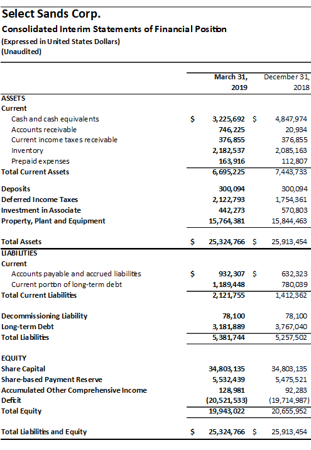The height and width of the screenshot is (450, 311).
Task: Click the Current portion of long-term debt label
Action: [67, 284]
